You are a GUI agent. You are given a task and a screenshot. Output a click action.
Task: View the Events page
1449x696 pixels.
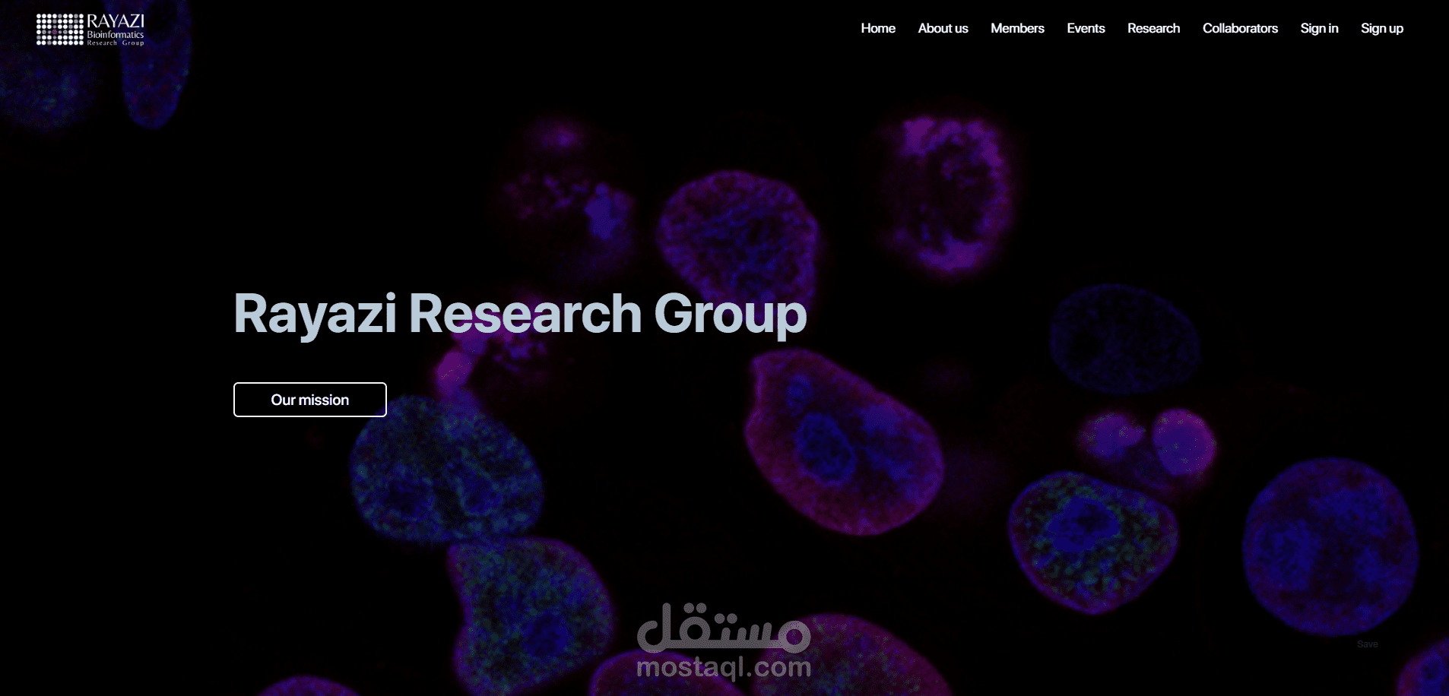1086,28
